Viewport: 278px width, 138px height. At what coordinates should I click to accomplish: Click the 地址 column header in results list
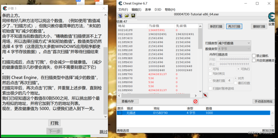point(132,26)
